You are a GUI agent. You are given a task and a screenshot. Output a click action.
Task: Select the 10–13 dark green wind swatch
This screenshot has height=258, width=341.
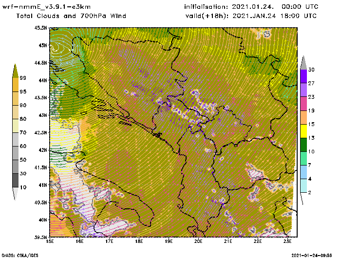(303, 145)
